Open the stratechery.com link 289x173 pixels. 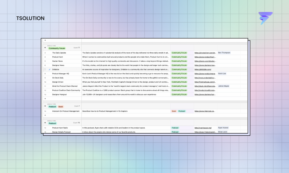coord(205,53)
